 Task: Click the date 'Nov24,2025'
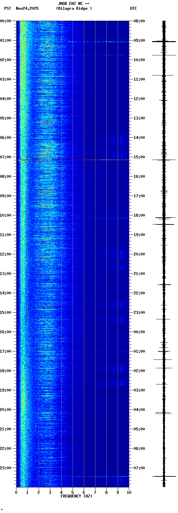[x=27, y=8]
